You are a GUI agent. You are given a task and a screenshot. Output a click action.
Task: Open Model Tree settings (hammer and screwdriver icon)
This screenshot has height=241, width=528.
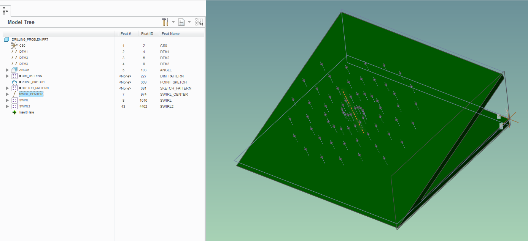[165, 22]
